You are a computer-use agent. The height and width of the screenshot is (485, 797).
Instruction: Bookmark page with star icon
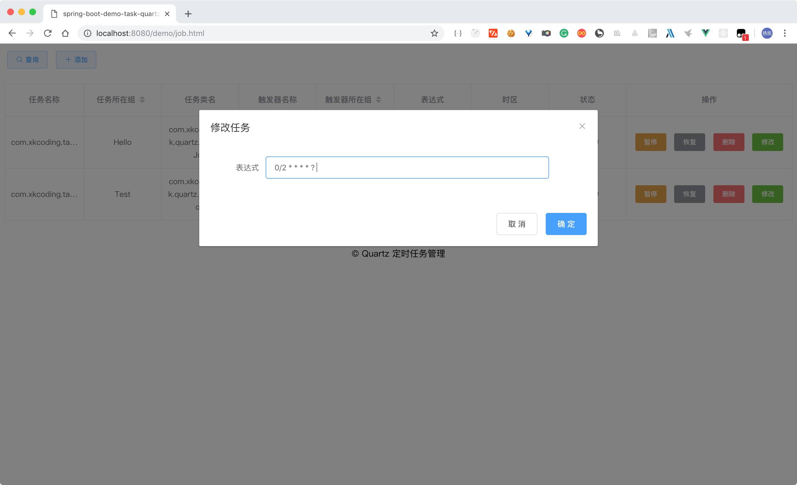coord(434,33)
